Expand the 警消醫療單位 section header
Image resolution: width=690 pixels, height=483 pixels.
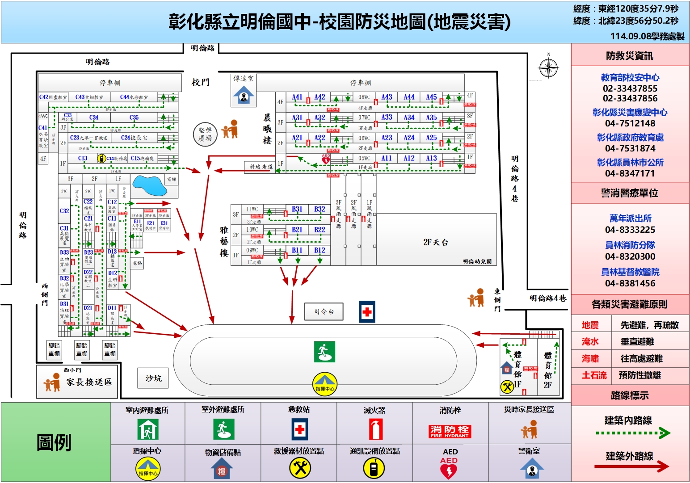[x=630, y=193]
